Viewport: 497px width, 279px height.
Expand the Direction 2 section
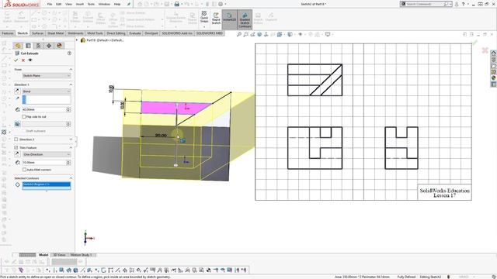click(71, 139)
